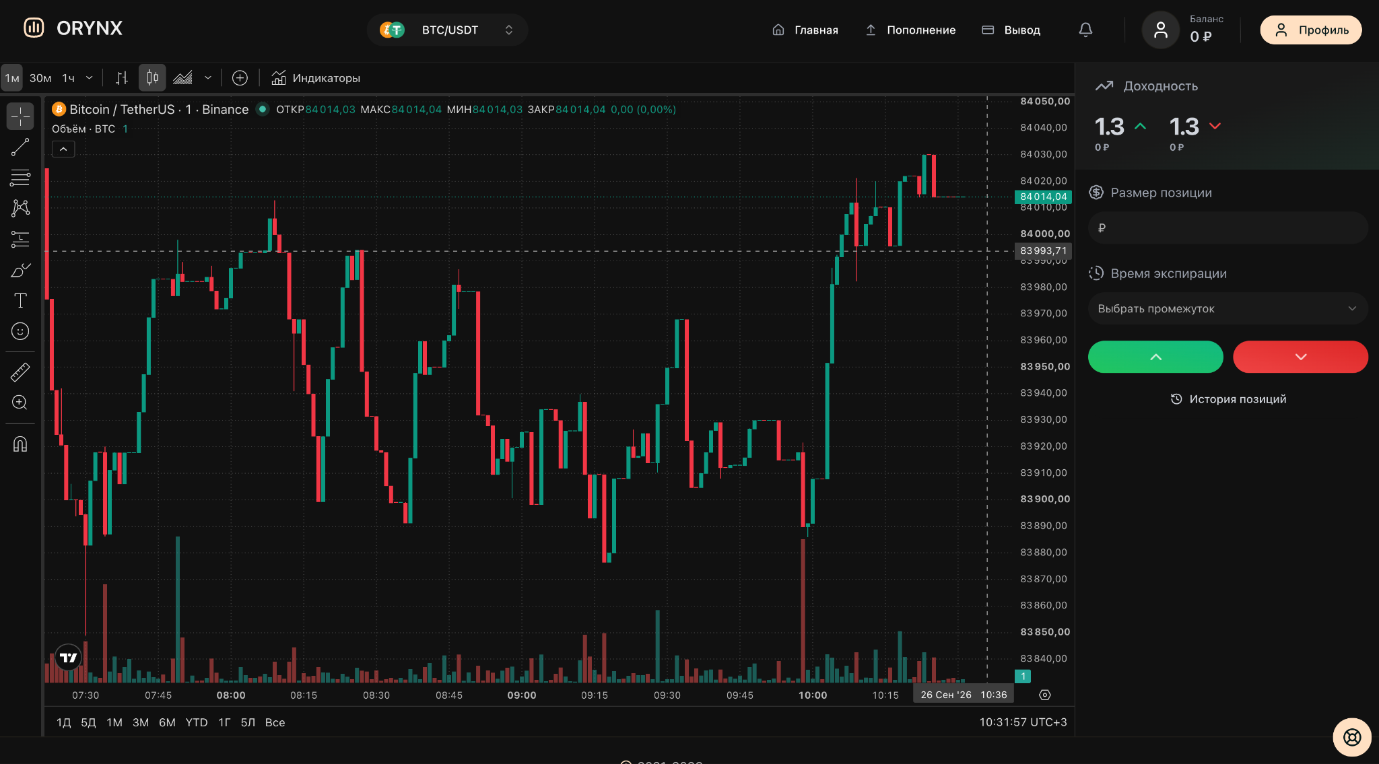
Task: Switch chart to area style
Action: [x=183, y=78]
